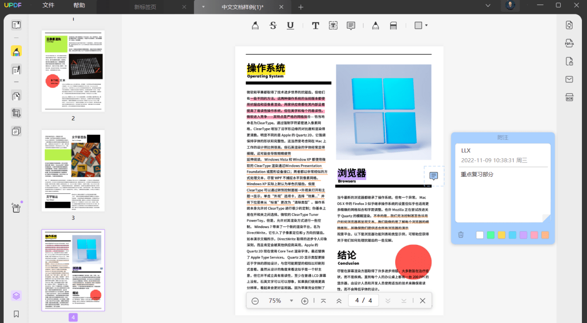The width and height of the screenshot is (587, 323).
Task: Switch to 中文文档样例(1)* tab
Action: click(x=243, y=7)
